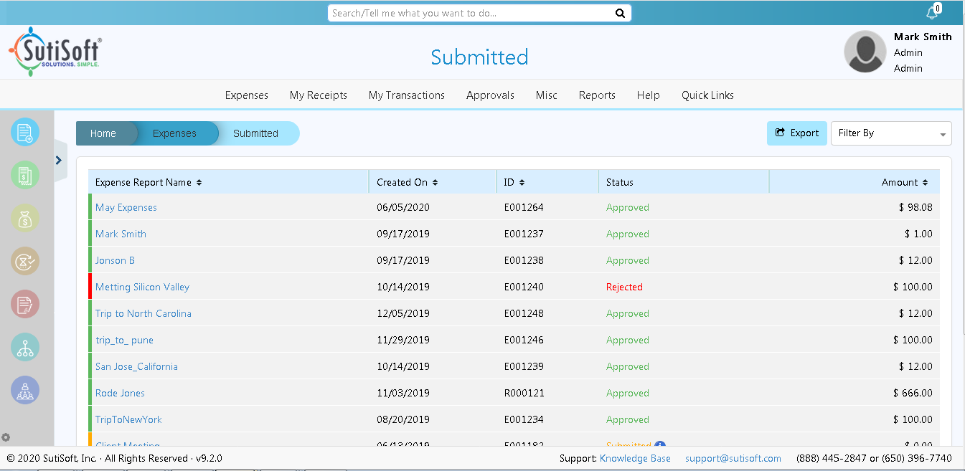Screen dimensions: 965x471
Task: Open the green receipts sidebar icon
Action: pyautogui.click(x=25, y=176)
